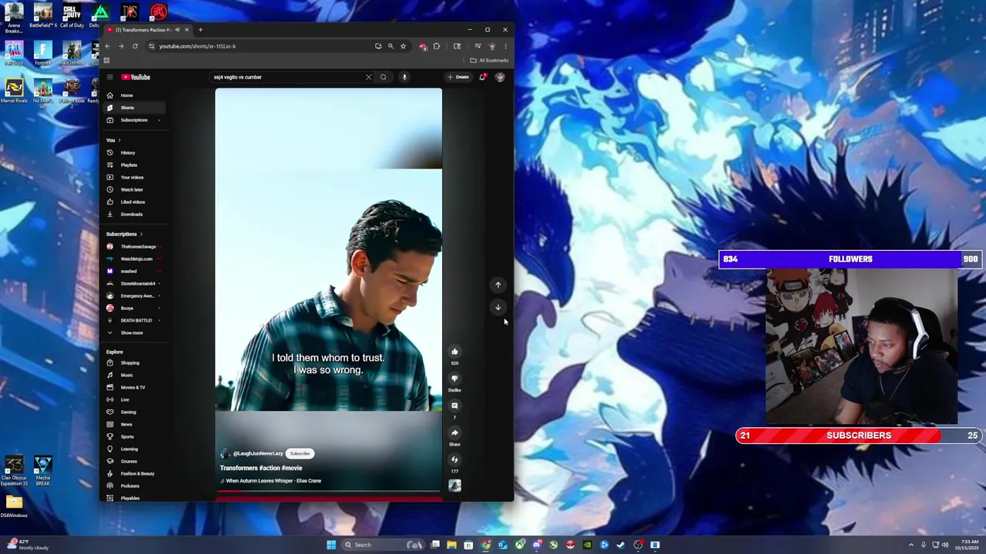
Task: Open the Short's comments
Action: pyautogui.click(x=454, y=405)
